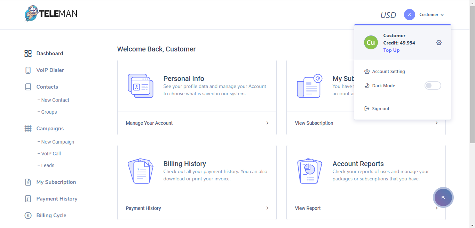
Task: Click the settings gear in the profile card
Action: click(439, 42)
